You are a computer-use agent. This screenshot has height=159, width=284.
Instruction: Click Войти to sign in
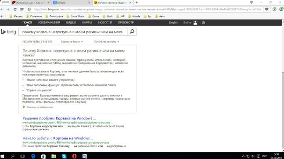point(187,23)
